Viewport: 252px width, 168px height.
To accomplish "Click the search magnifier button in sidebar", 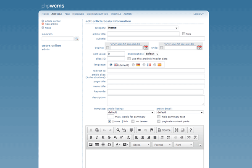I will [x=77, y=39].
